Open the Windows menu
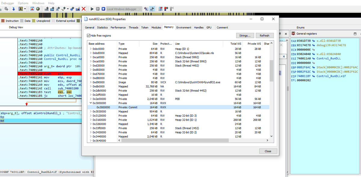This screenshot has width=361, height=177. pyautogui.click(x=38, y=3)
